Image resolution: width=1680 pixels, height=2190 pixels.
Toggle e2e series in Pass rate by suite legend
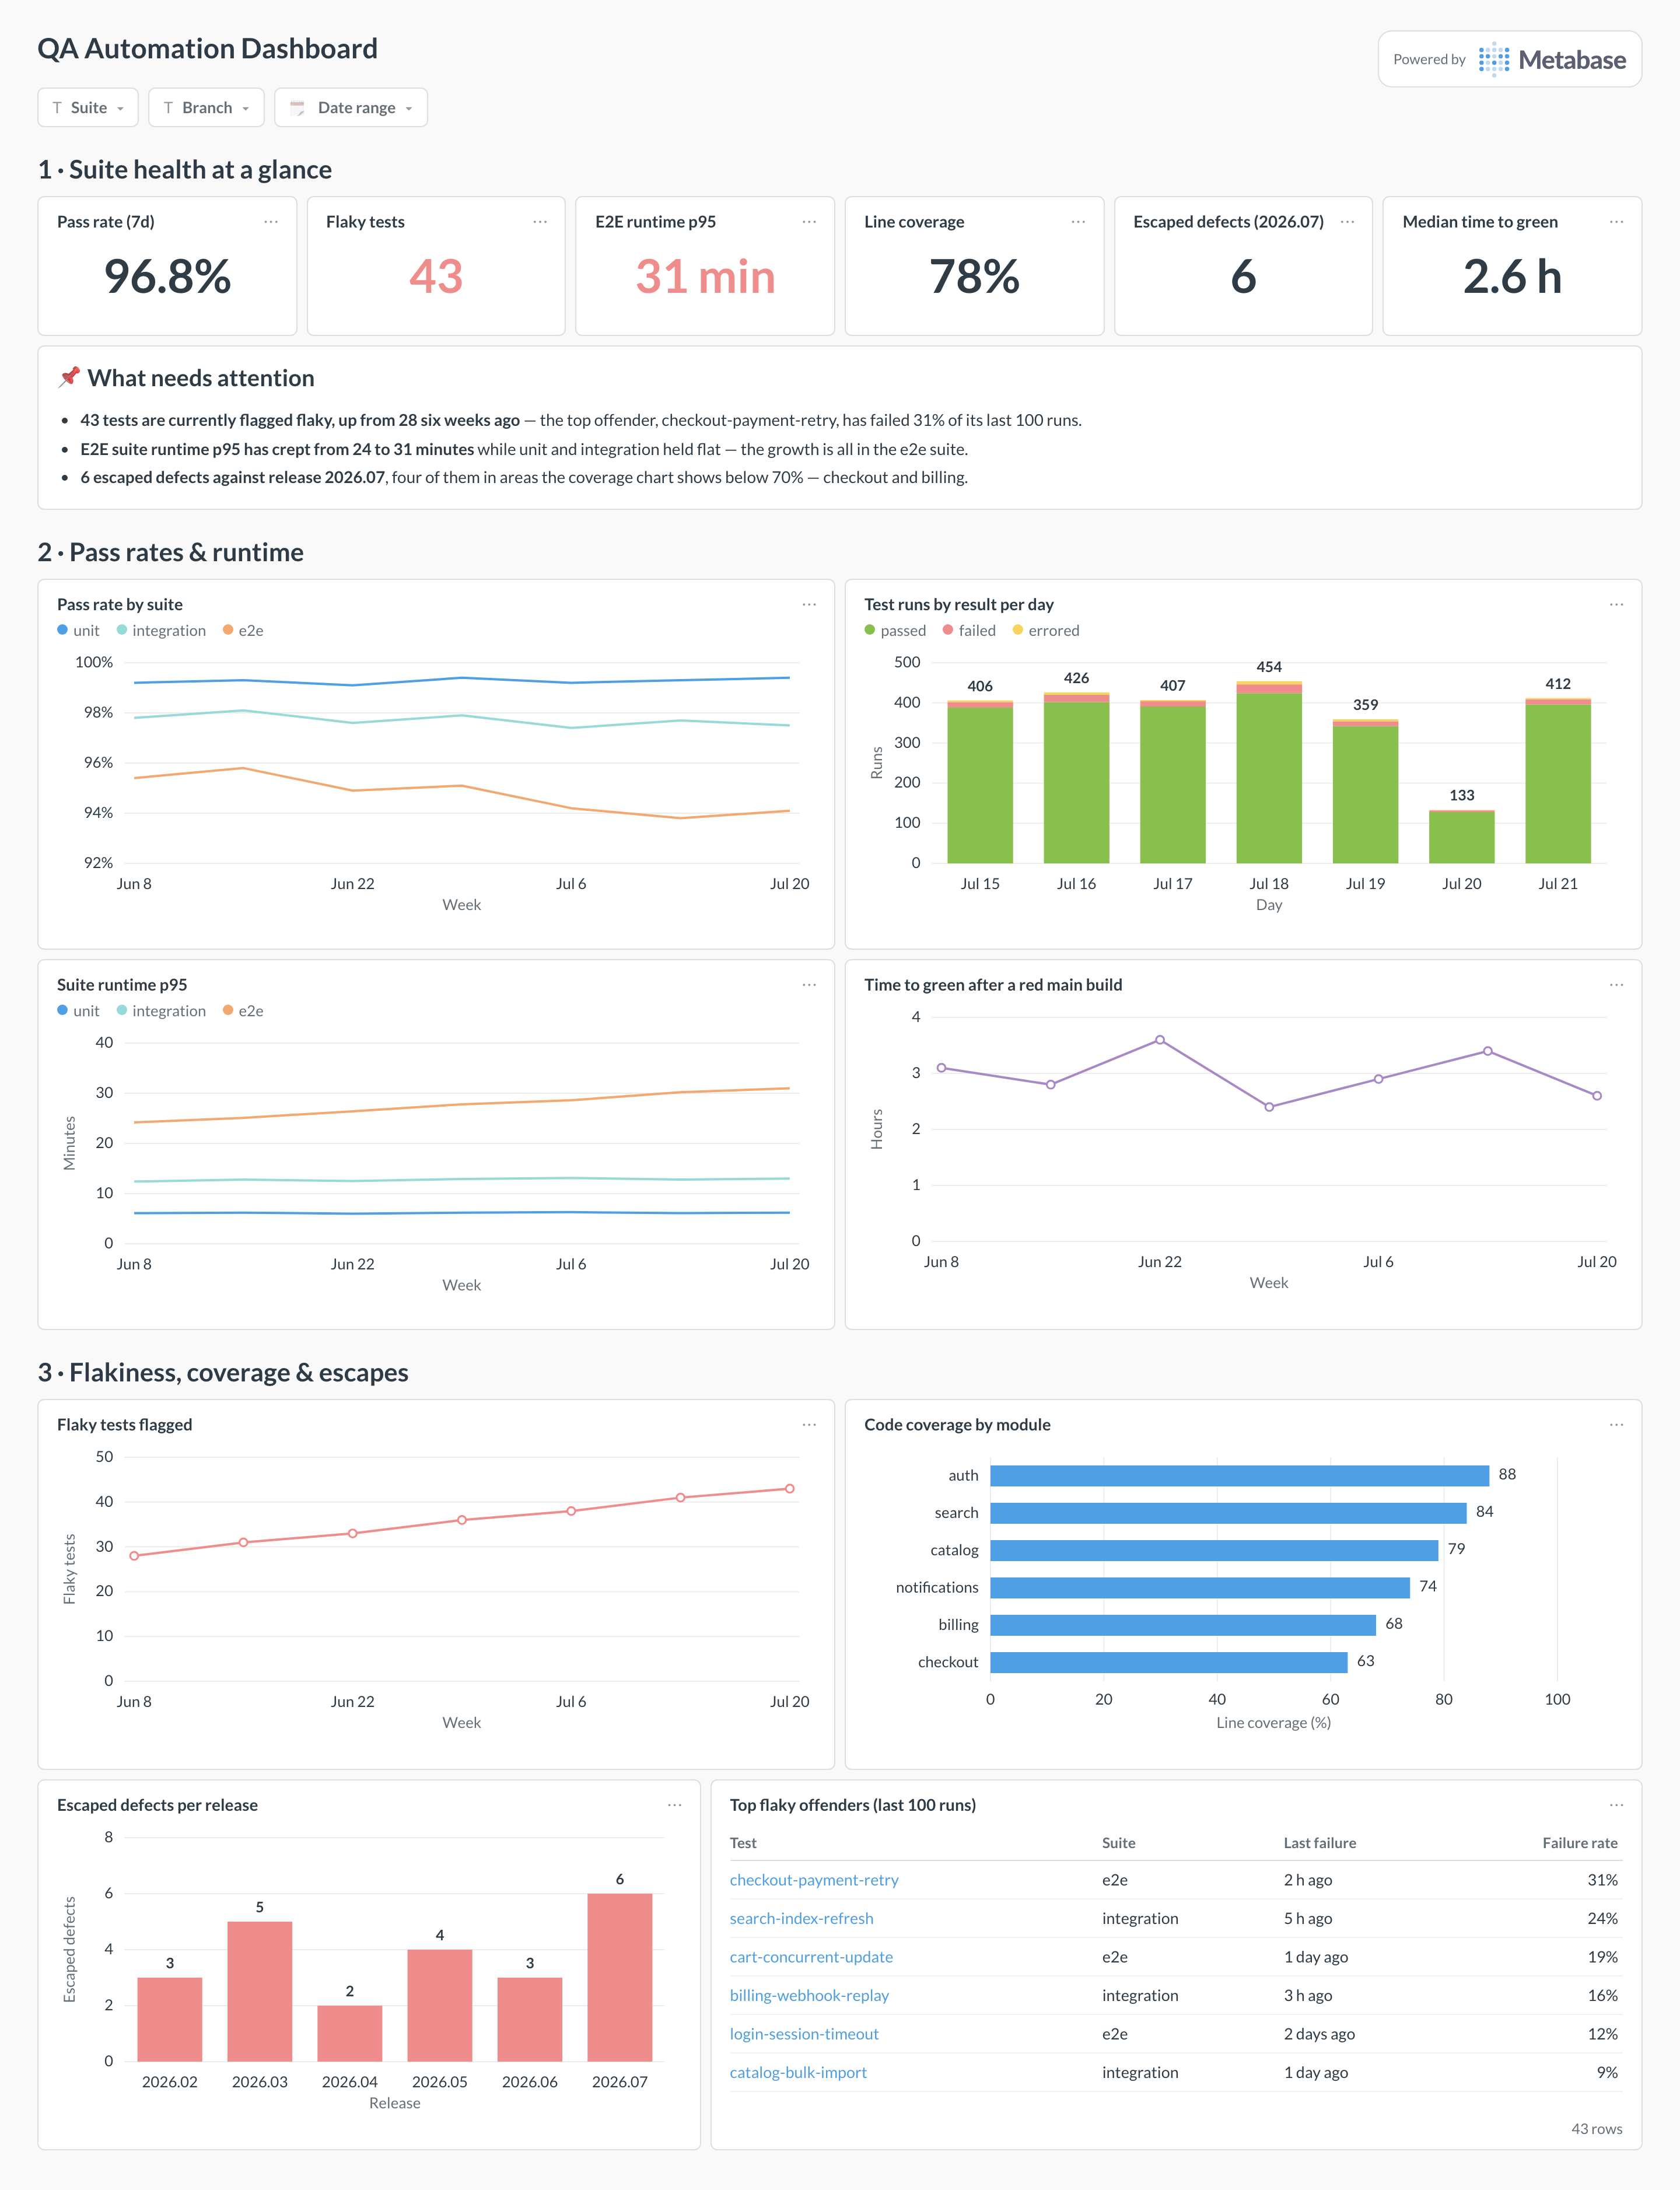[x=243, y=631]
